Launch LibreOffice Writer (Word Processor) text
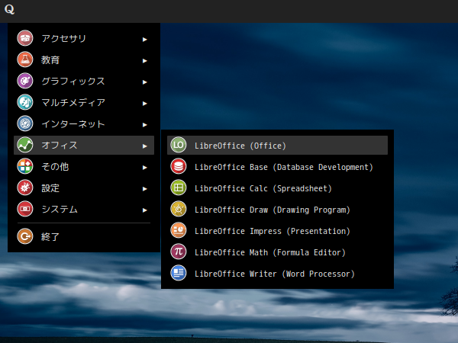 [x=275, y=274]
